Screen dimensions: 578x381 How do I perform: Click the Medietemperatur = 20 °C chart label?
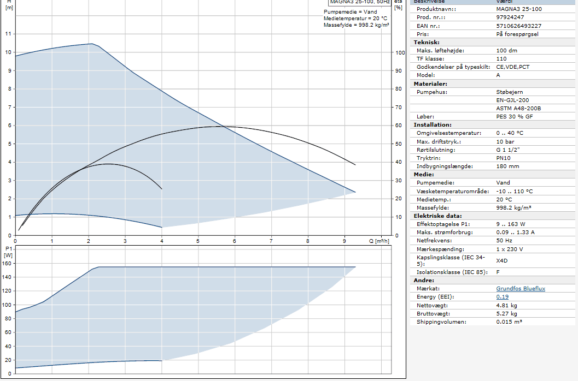click(355, 19)
